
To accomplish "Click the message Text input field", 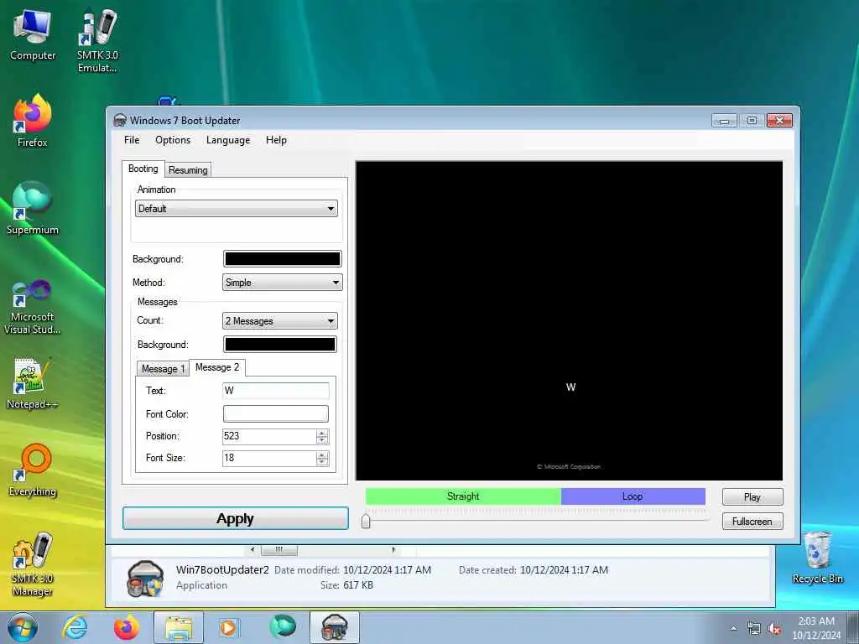I will (x=275, y=391).
